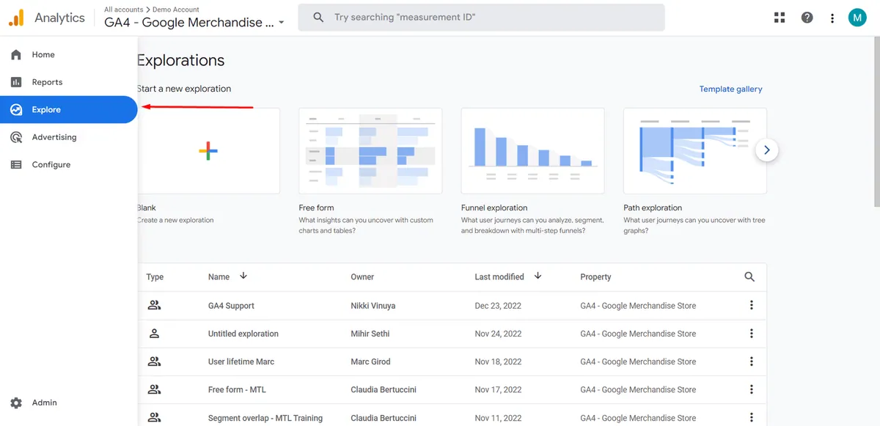Screen dimensions: 880x426
Task: Open more options for User lifetime Marc row
Action: click(752, 361)
